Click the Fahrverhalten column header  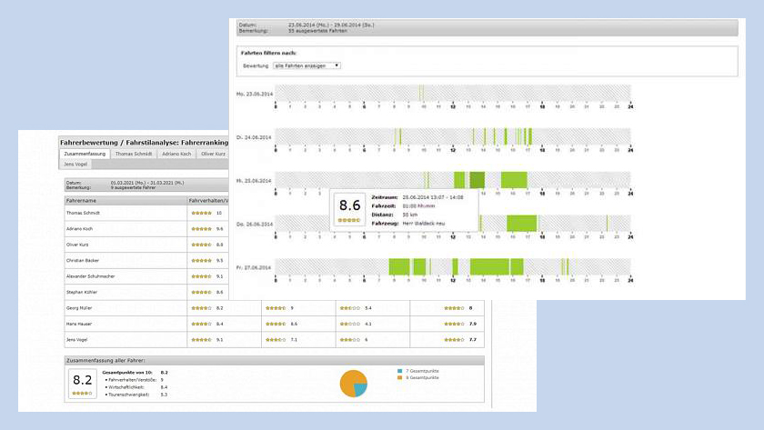tap(208, 201)
